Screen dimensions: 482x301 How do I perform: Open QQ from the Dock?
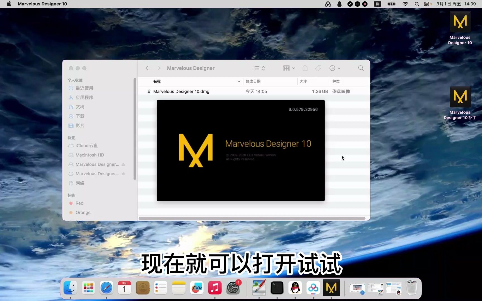pos(295,288)
